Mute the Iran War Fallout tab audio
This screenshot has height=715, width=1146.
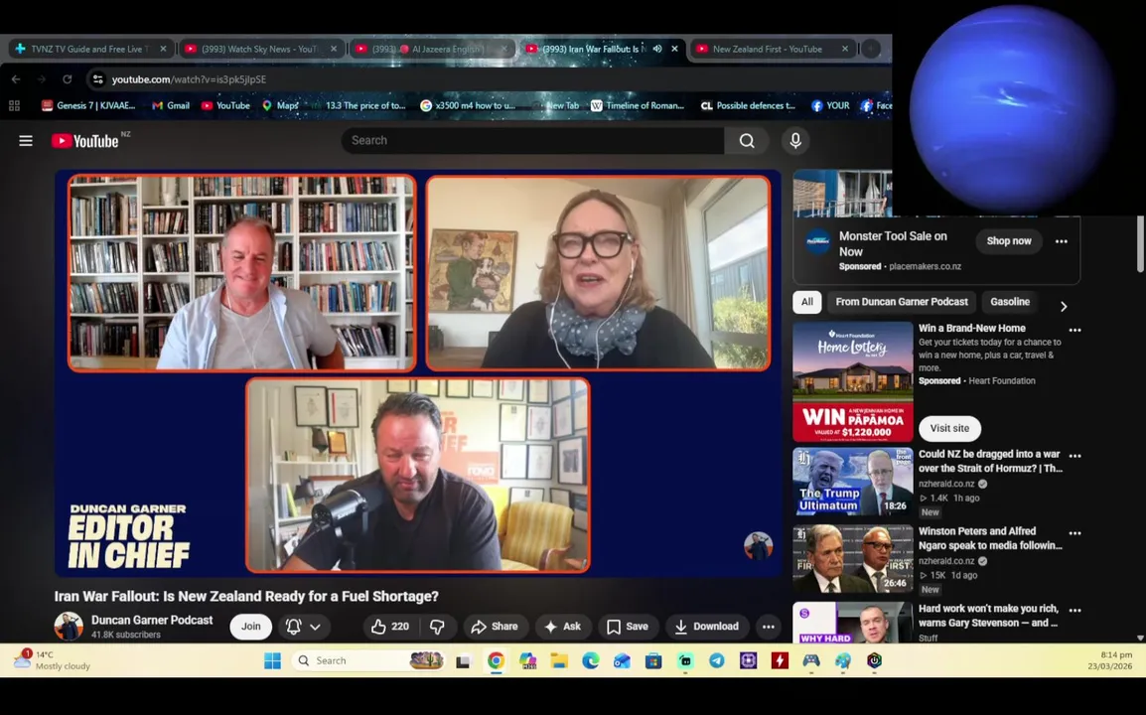pos(657,49)
